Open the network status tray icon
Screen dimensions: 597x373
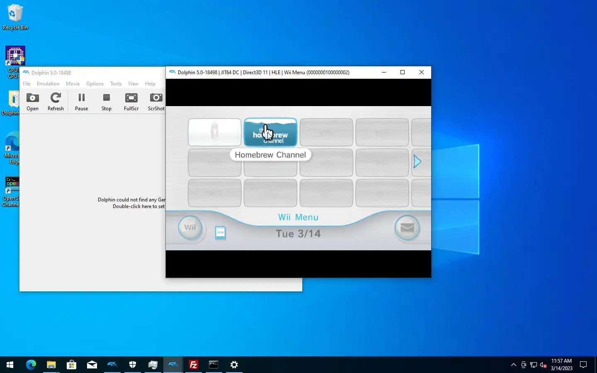click(x=534, y=365)
